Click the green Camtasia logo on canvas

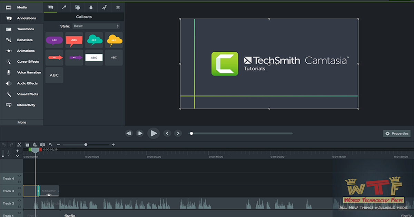[x=225, y=64]
